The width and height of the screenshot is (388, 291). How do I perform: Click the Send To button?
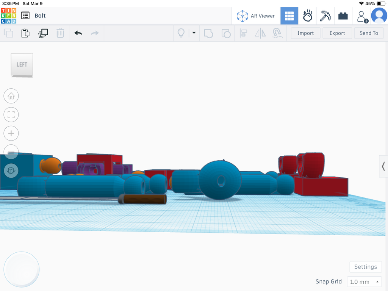[369, 33]
